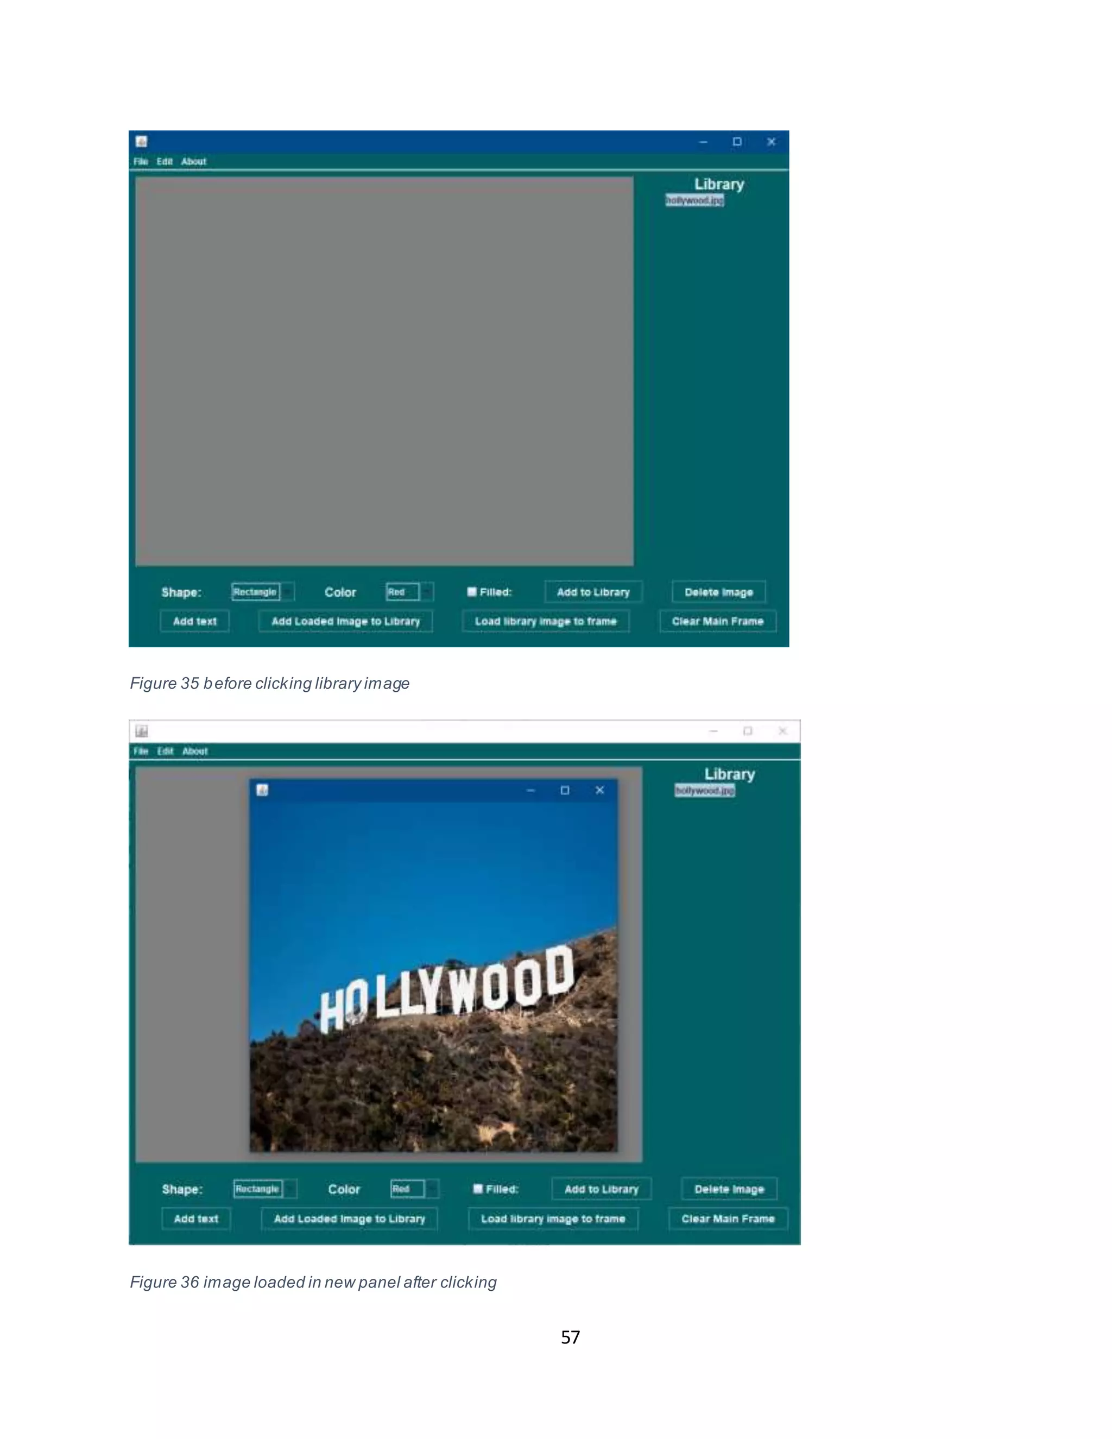The image size is (1112, 1439).
Task: Click Clear Main Frame in Figure 35 window
Action: pos(718,621)
